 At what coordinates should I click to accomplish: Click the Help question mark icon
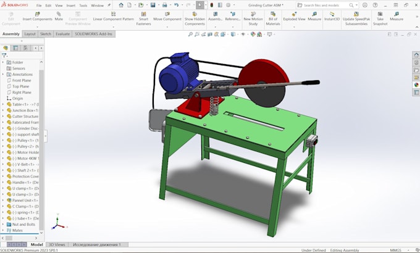pyautogui.click(x=376, y=5)
